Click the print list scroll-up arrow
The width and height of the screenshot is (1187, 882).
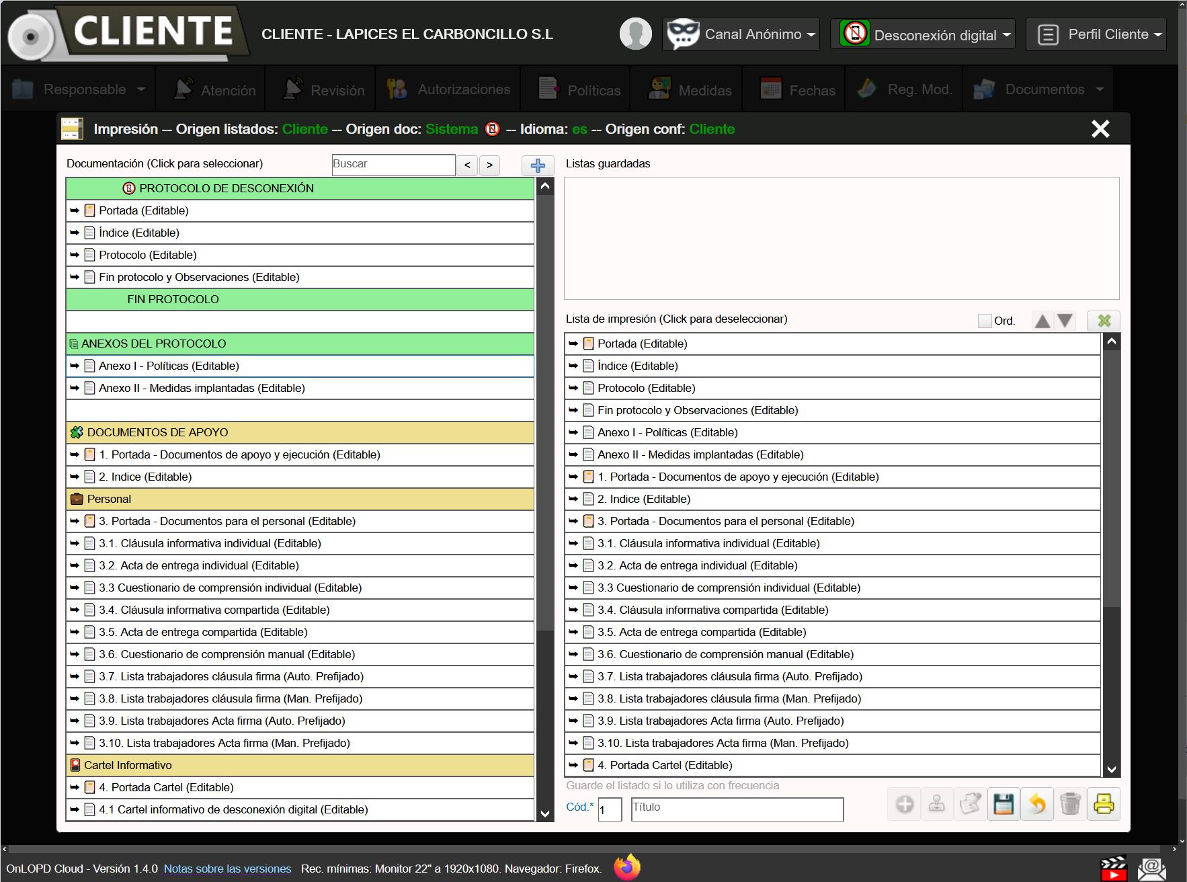click(x=1112, y=342)
